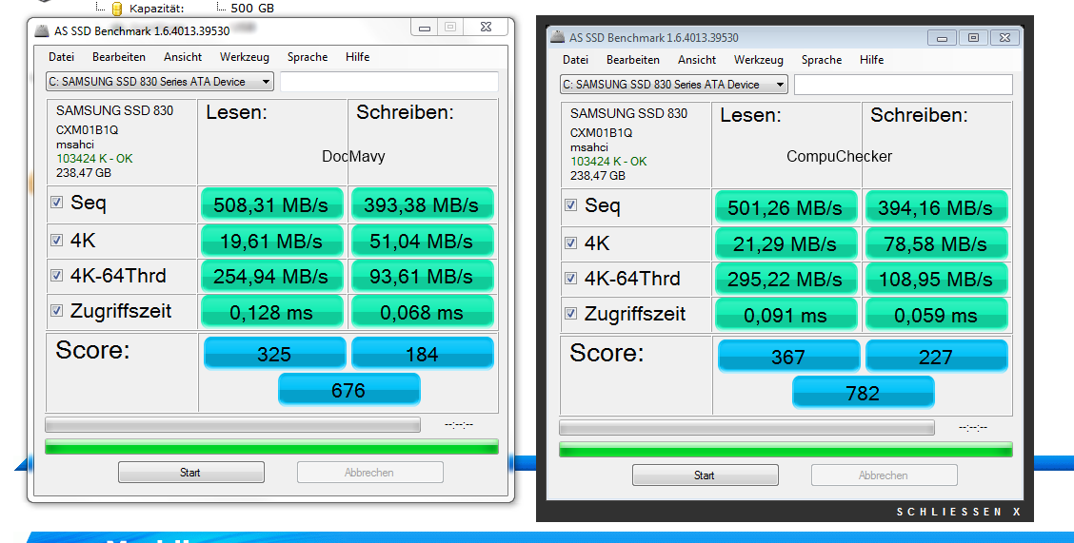Click green progress bar in DocMavy window
The image size is (1074, 543).
tap(271, 447)
